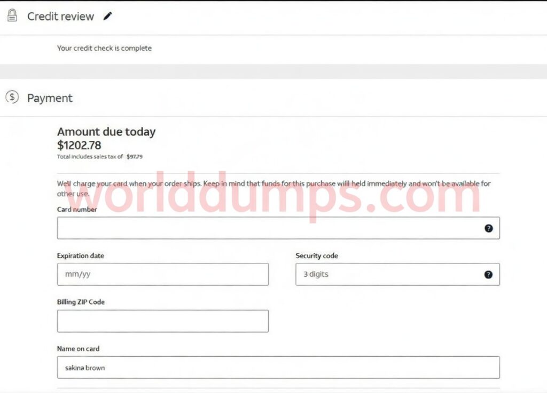The image size is (547, 393).
Task: Click the Card number label
Action: tap(77, 210)
